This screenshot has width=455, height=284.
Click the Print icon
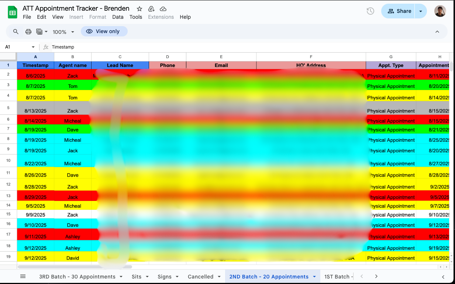(28, 31)
